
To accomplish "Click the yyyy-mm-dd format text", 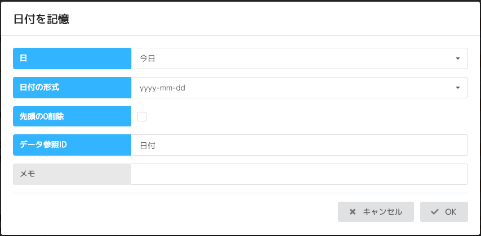I will (163, 88).
